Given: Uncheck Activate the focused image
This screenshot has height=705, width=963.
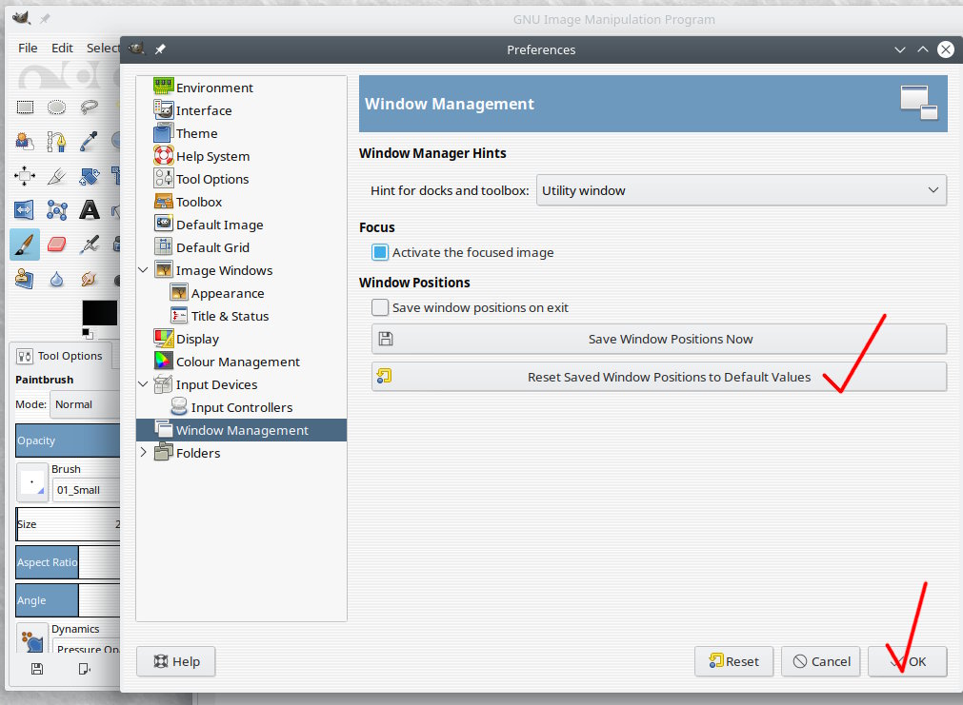Looking at the screenshot, I should click(x=380, y=252).
